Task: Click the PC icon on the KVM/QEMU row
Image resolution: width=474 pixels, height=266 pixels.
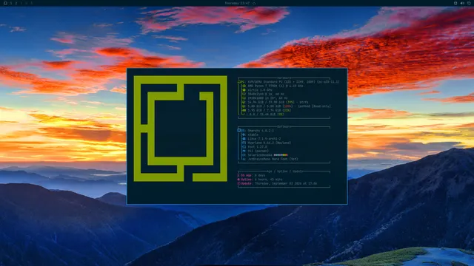Action: pyautogui.click(x=238, y=82)
